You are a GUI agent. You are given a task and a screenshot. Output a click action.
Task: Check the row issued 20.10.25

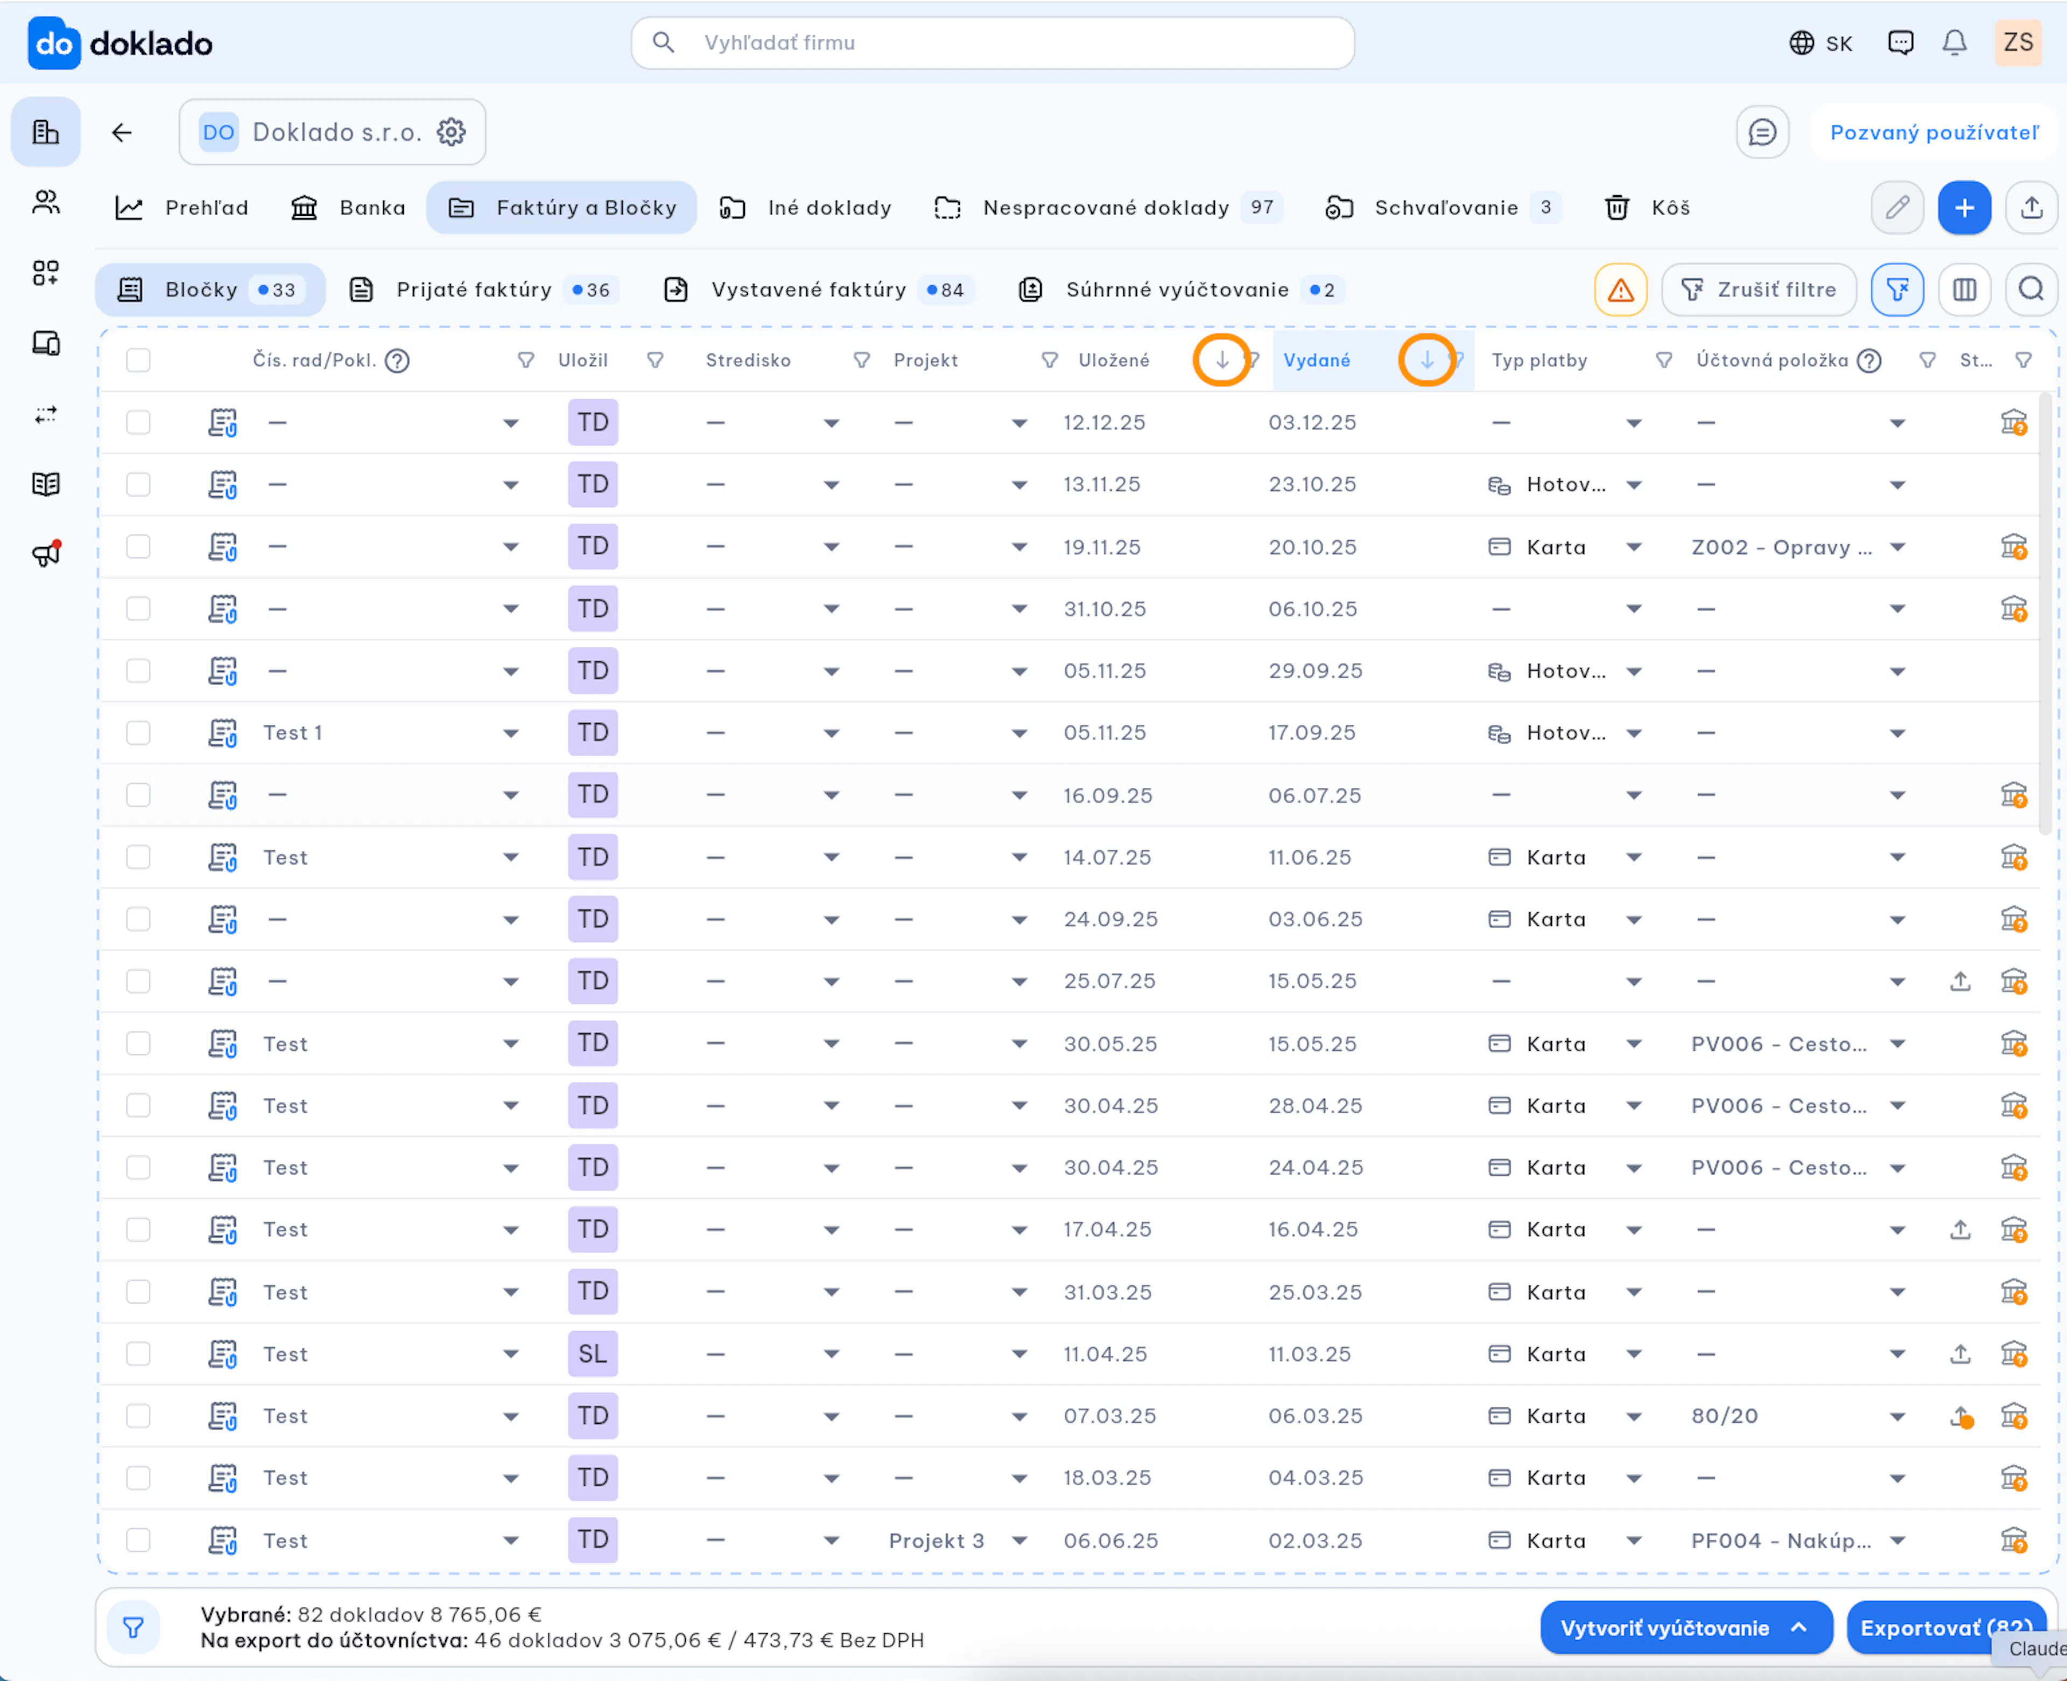tap(138, 547)
